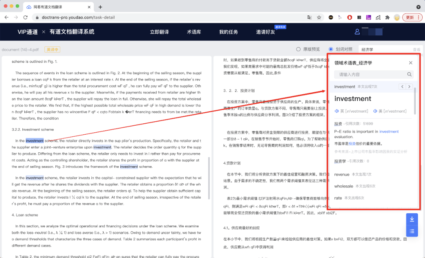This screenshot has height=258, width=425.
Task: Open the browser translate icon
Action: coord(309,17)
